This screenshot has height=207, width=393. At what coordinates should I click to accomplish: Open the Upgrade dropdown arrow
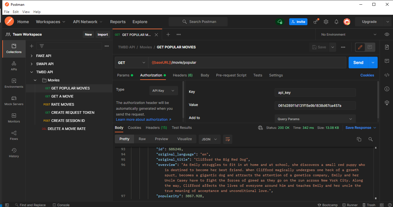[387, 22]
